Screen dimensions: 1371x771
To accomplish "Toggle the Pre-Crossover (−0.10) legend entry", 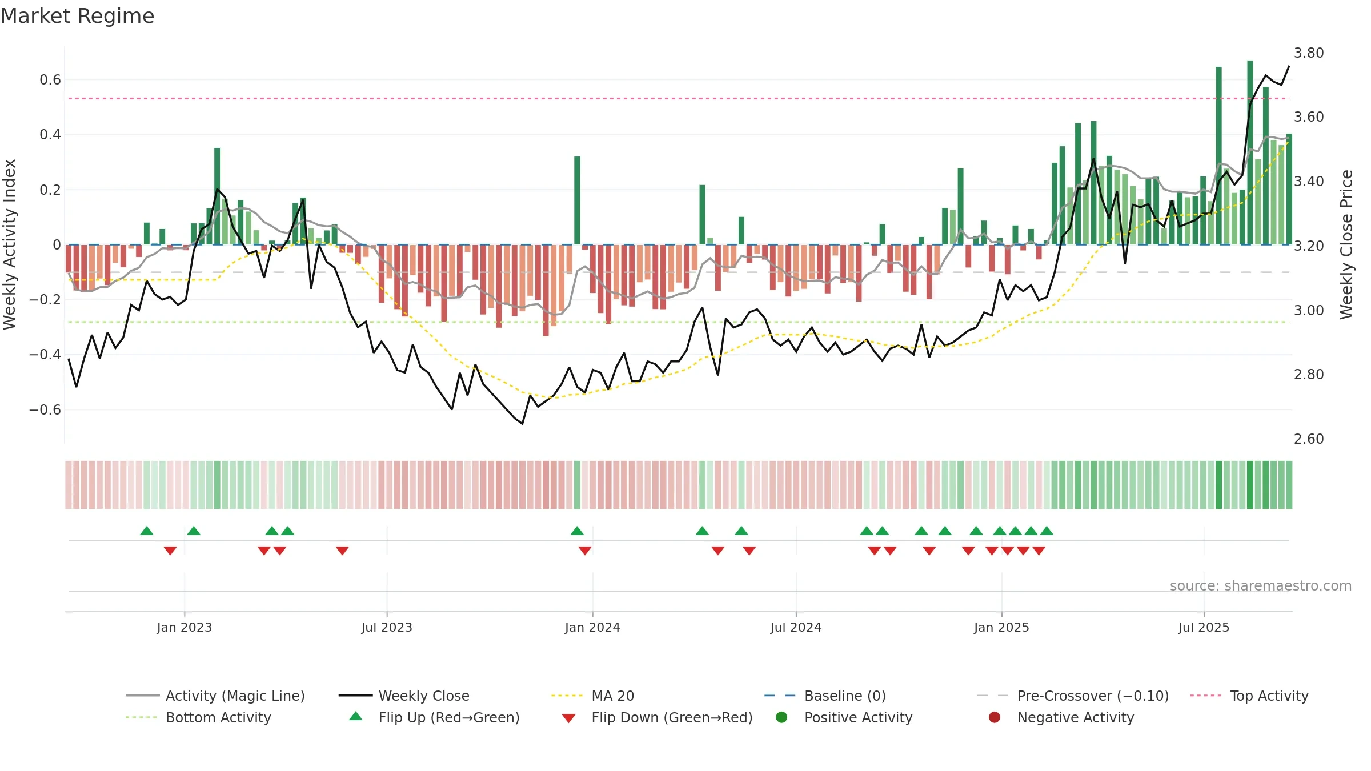I will coord(1073,696).
